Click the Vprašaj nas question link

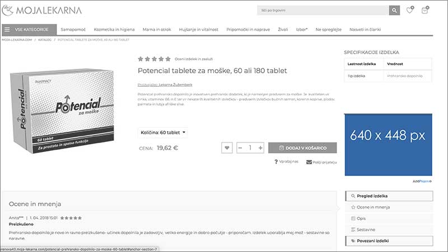286,161
